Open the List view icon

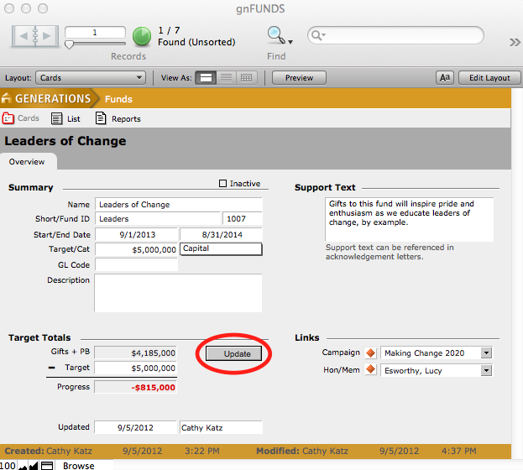click(x=57, y=118)
